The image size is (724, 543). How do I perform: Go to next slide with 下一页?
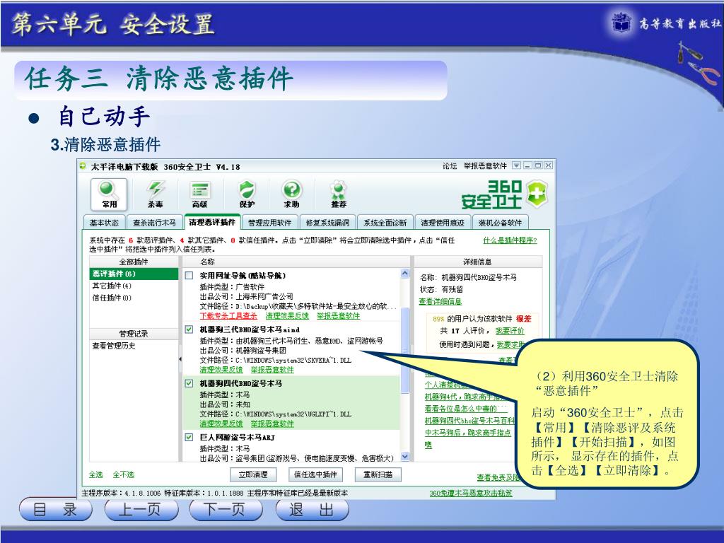pyautogui.click(x=226, y=509)
